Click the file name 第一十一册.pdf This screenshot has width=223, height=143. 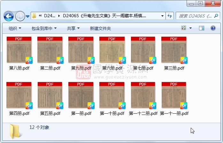click(174, 113)
